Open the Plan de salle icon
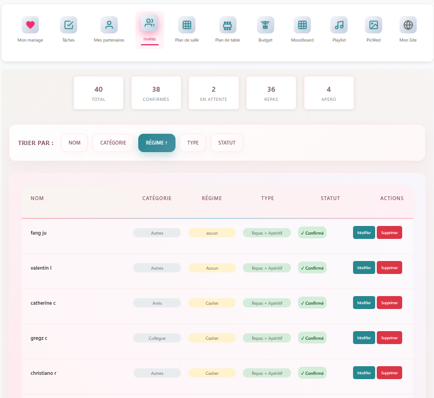Viewport: 434px width, 398px height. 187,25
